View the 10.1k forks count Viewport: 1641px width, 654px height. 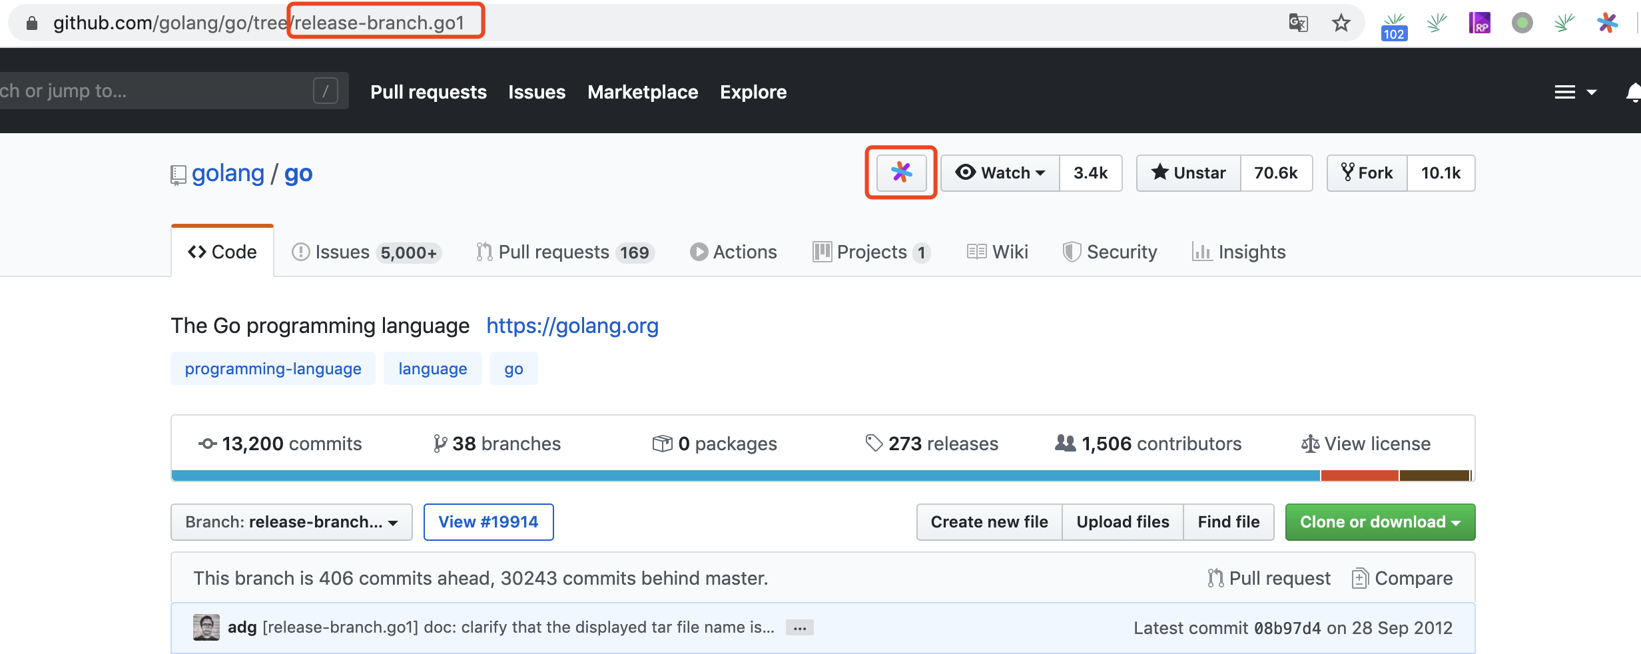click(1441, 172)
